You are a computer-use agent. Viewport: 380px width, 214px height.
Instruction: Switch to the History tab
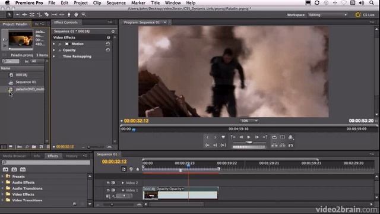(72, 156)
